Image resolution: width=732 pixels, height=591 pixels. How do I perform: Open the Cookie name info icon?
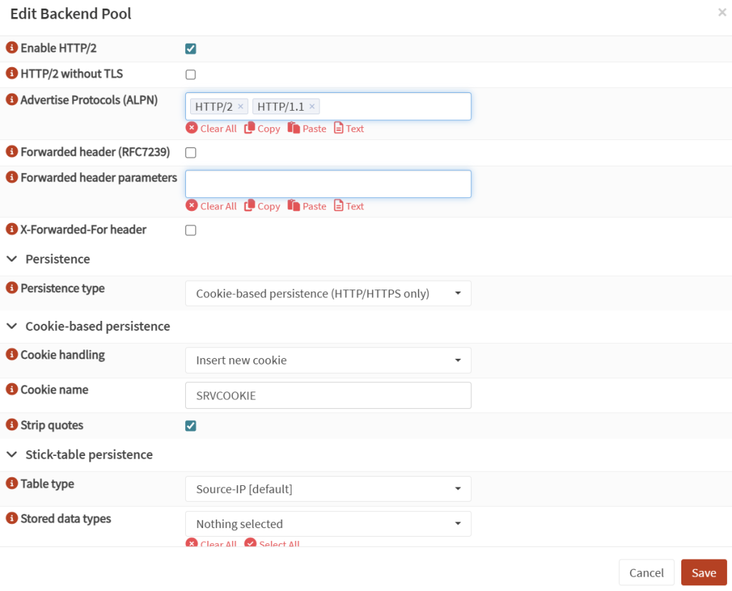point(10,389)
